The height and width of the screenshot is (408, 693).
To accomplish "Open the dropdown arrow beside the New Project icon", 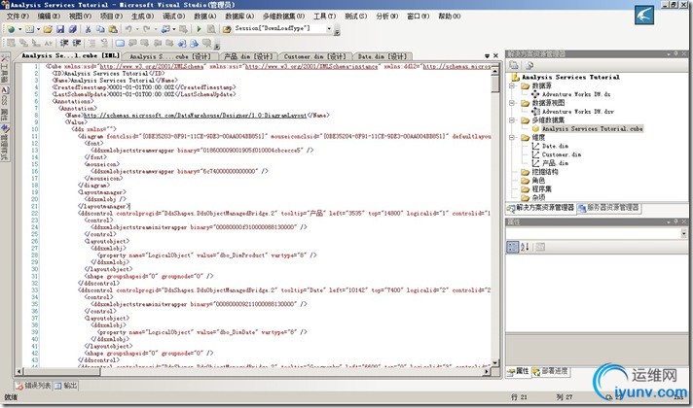I will [19, 29].
